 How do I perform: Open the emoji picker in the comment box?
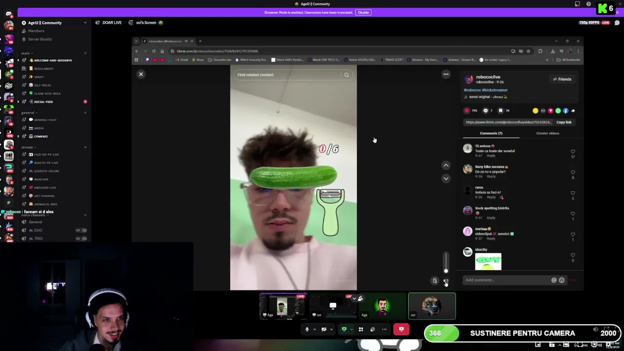pos(562,280)
